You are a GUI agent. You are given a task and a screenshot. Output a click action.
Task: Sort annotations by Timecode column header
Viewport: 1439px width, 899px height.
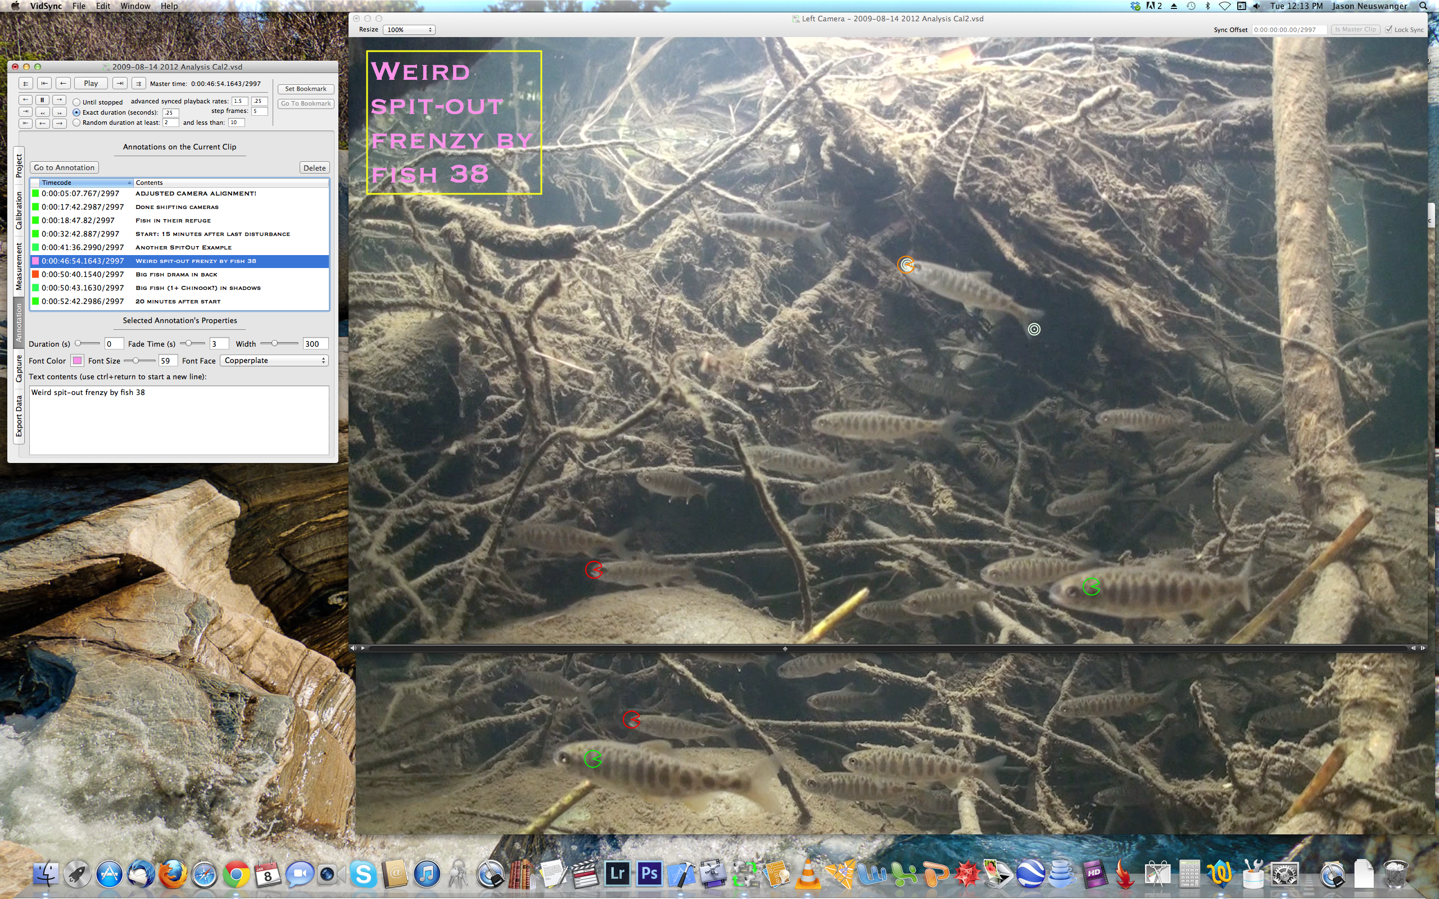[83, 183]
